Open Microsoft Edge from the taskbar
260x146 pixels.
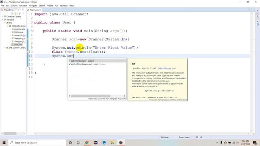click(104, 142)
